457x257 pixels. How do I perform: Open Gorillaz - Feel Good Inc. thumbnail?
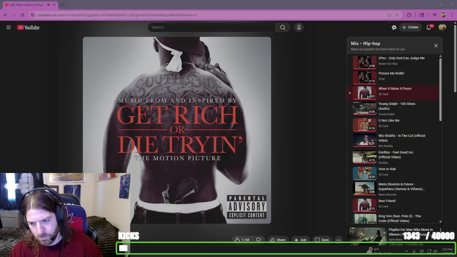tap(365, 157)
